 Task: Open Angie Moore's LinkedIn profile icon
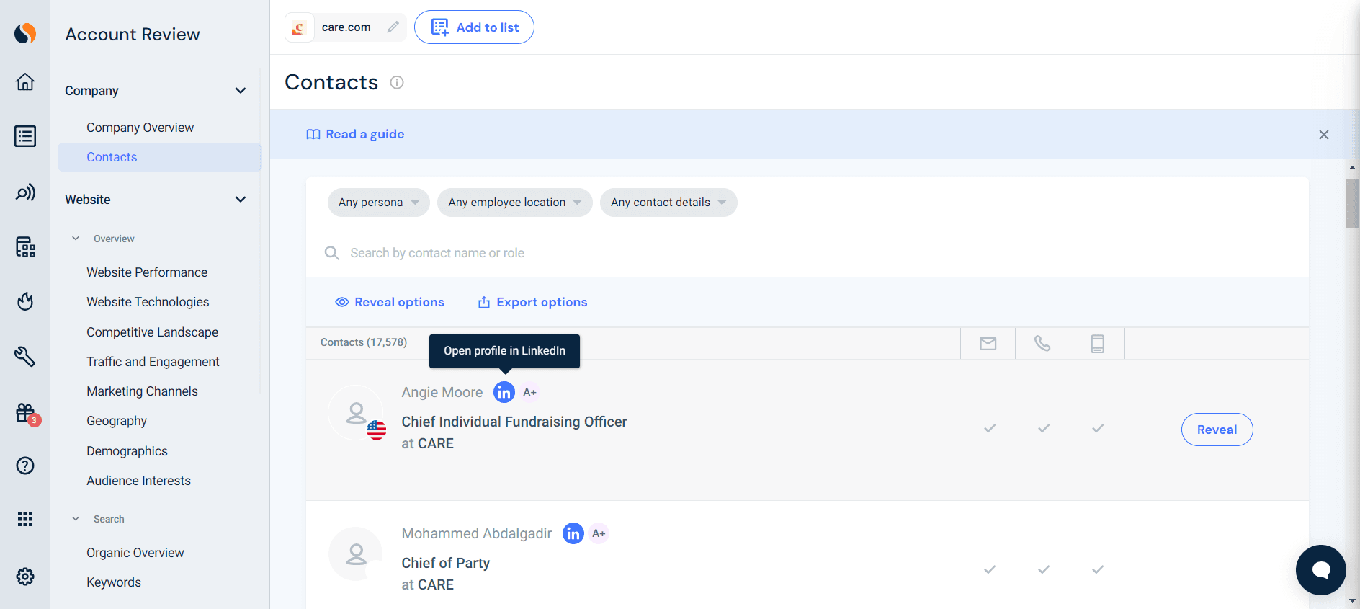504,392
